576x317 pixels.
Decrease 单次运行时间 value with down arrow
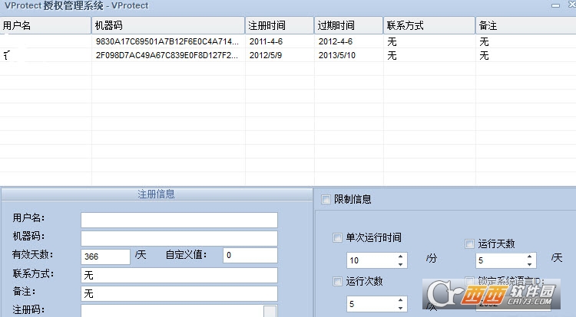tap(400, 264)
